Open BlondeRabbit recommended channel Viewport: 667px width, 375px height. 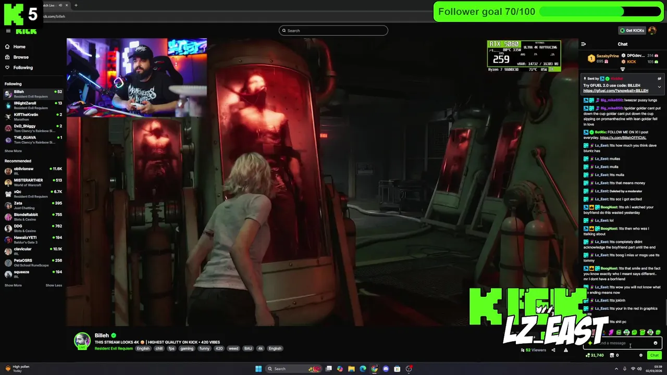click(33, 217)
